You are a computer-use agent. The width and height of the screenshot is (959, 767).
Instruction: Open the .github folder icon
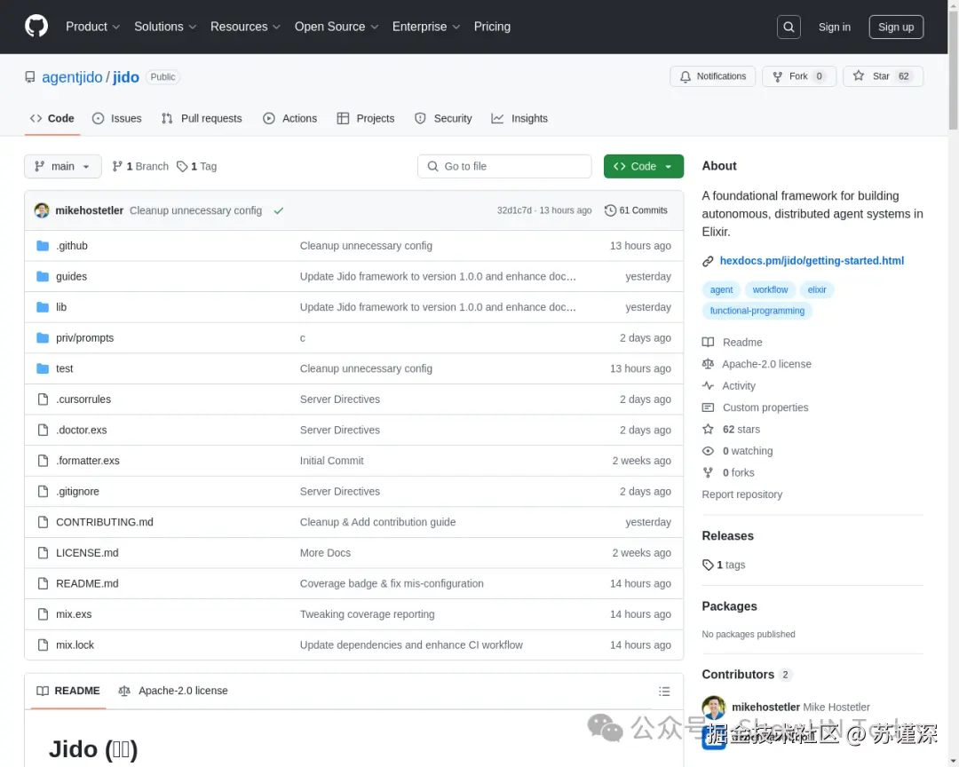point(43,246)
